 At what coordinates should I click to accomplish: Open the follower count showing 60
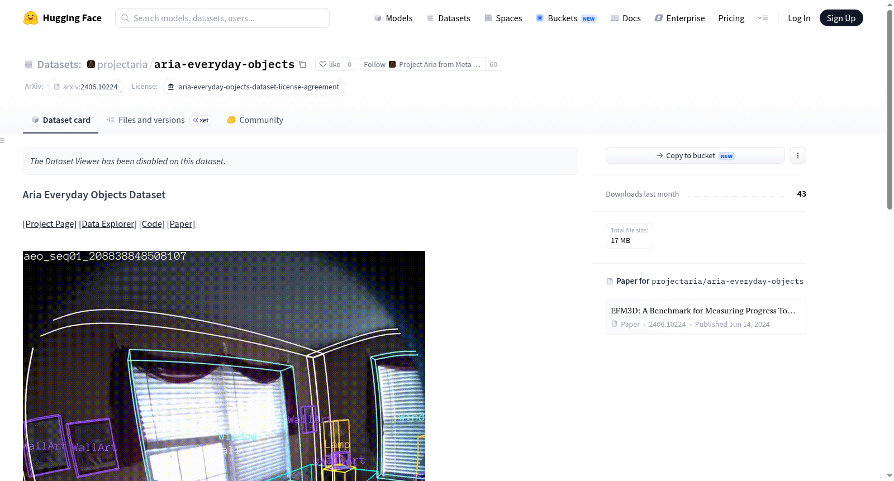493,64
